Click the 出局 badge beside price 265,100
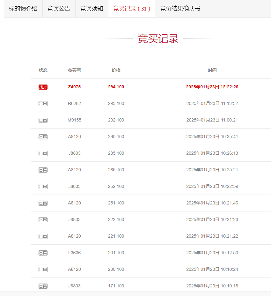Image resolution: width=271 pixels, height=296 pixels. pyautogui.click(x=43, y=170)
